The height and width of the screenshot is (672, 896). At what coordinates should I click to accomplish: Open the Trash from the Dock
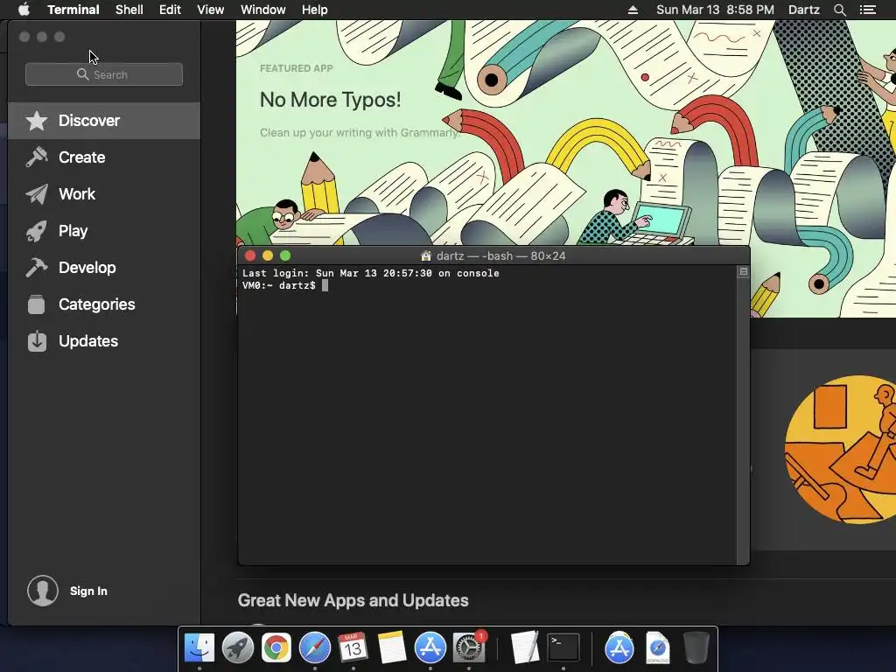pyautogui.click(x=696, y=647)
